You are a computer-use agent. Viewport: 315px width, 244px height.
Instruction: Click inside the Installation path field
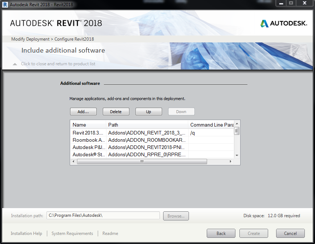click(103, 215)
